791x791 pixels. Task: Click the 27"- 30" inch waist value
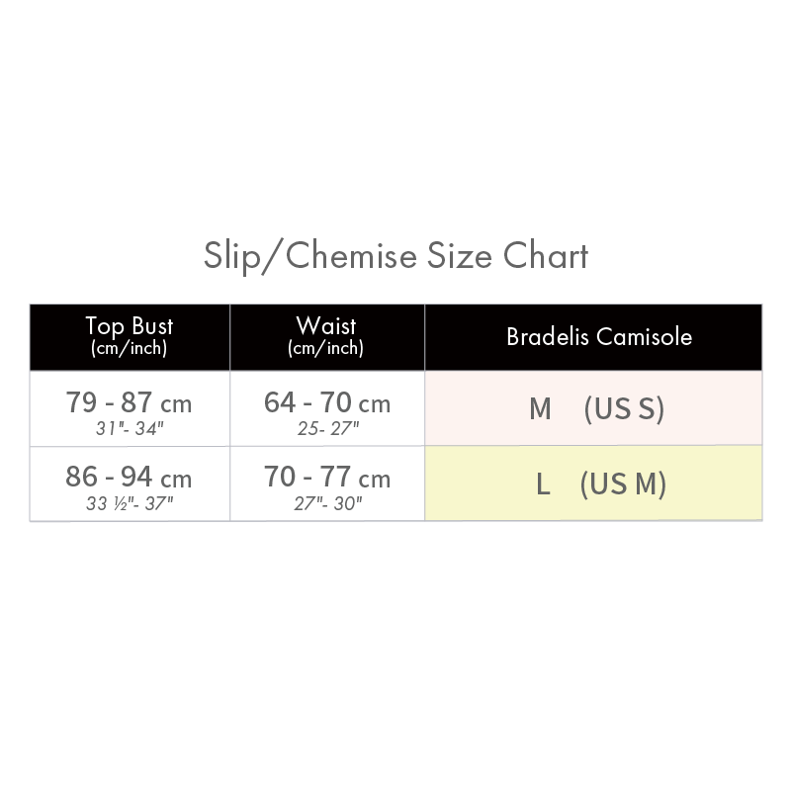click(326, 502)
